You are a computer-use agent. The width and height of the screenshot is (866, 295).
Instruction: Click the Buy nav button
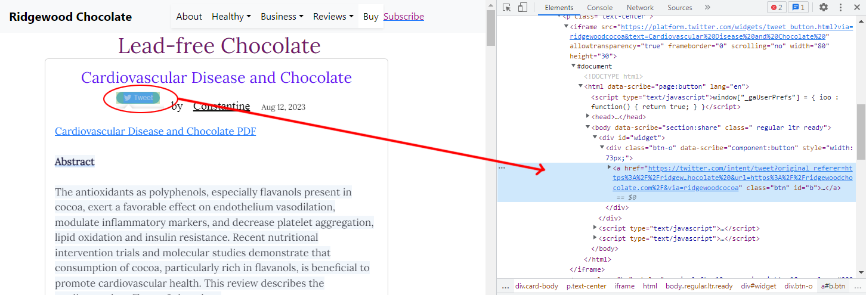click(x=371, y=17)
